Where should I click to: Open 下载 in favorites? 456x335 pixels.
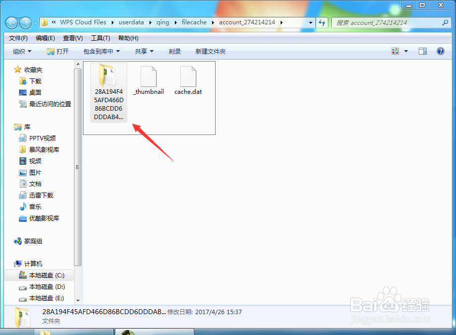coord(30,81)
